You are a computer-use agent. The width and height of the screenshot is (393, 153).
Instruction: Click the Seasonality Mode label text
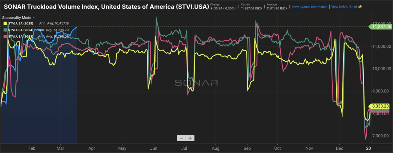(x=17, y=17)
